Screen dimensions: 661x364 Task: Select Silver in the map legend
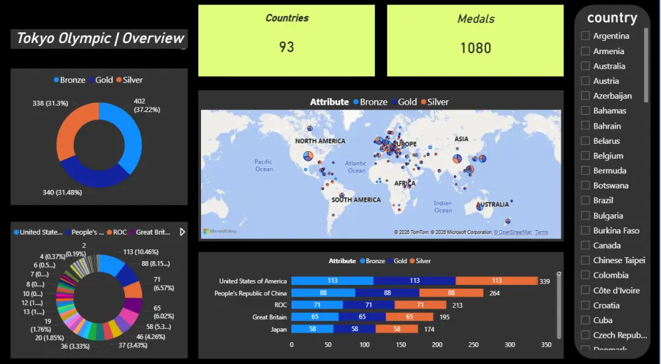435,102
